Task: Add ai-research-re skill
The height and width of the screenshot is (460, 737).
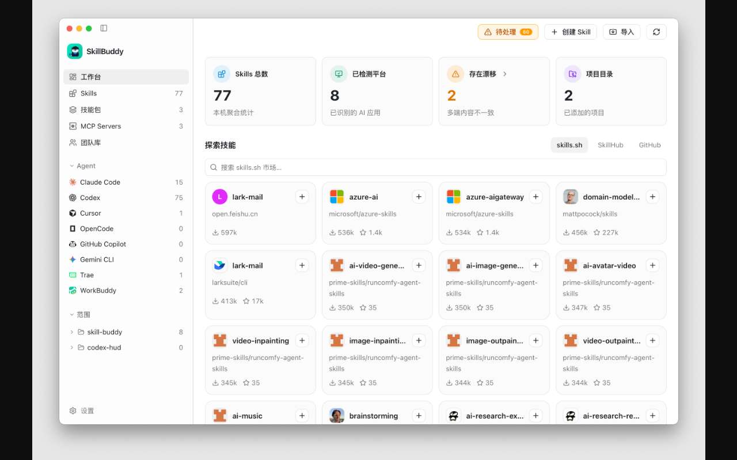Action: point(652,415)
